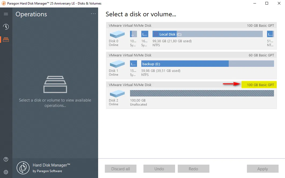
Task: Click the 'Unallocated' label under Disk 2
Action: (x=138, y=105)
